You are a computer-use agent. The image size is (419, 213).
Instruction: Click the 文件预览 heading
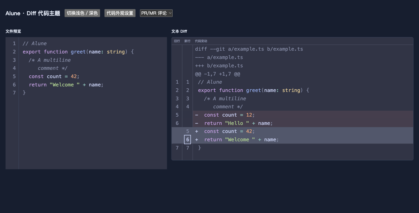pyautogui.click(x=13, y=31)
